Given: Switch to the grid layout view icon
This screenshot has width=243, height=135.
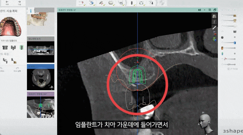Looking at the screenshot, I should coord(210,10).
